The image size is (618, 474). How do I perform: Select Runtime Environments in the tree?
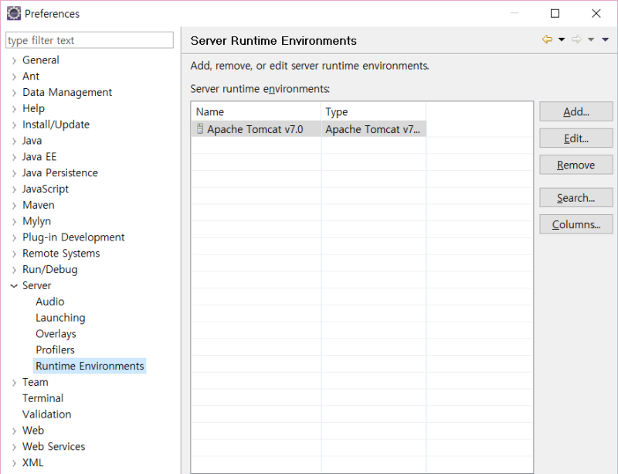click(90, 366)
